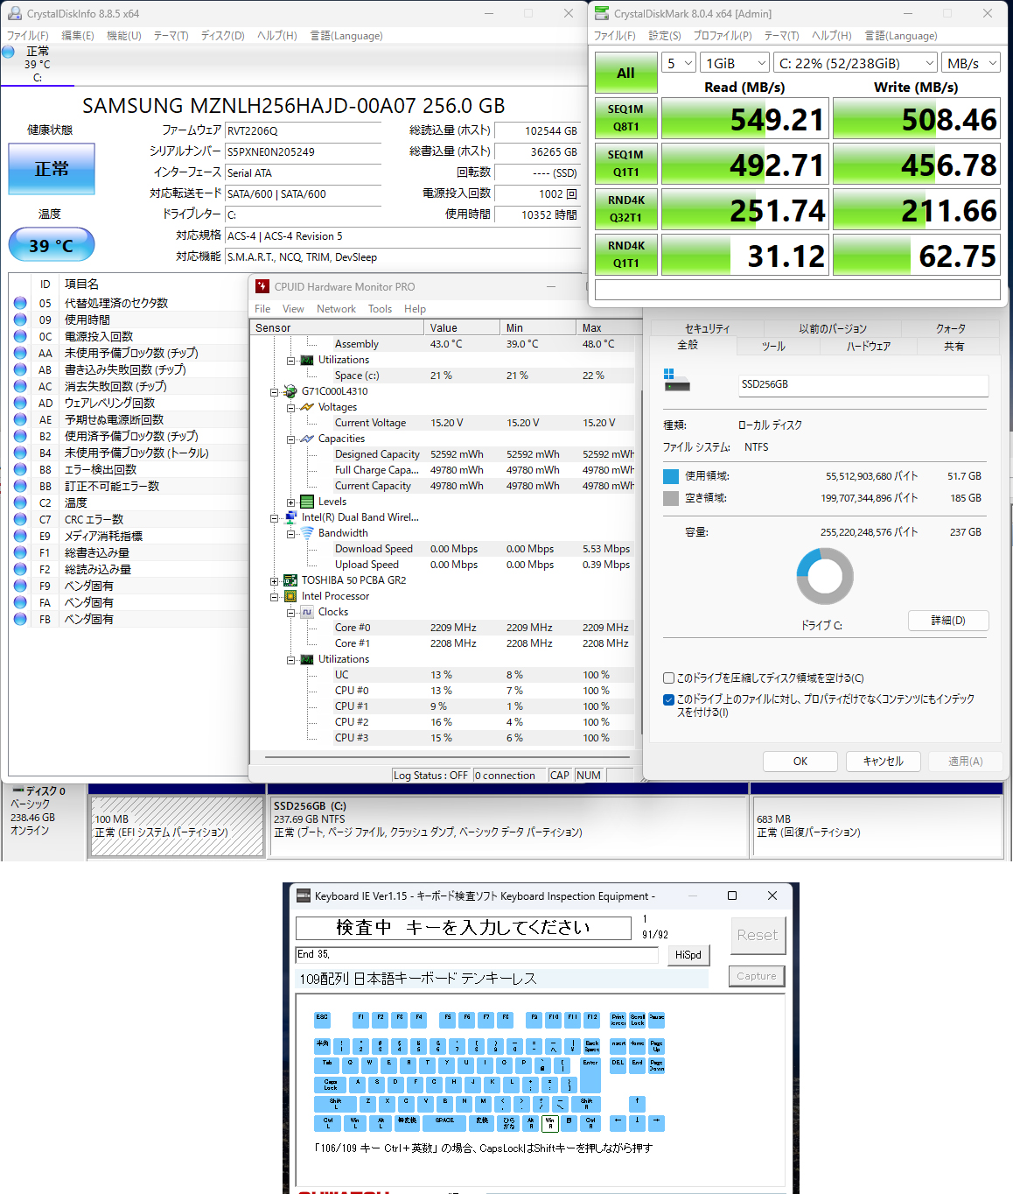Uncheck the index file contents checkbox

click(668, 699)
